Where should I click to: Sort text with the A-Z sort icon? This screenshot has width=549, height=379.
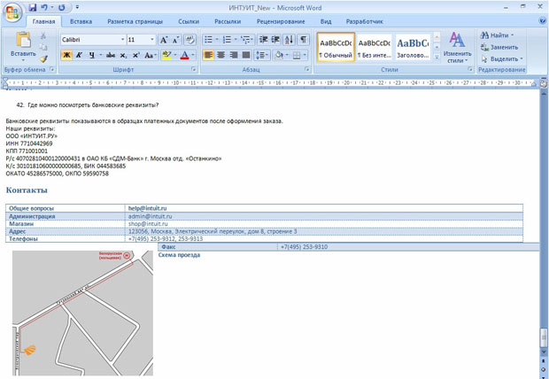click(289, 40)
